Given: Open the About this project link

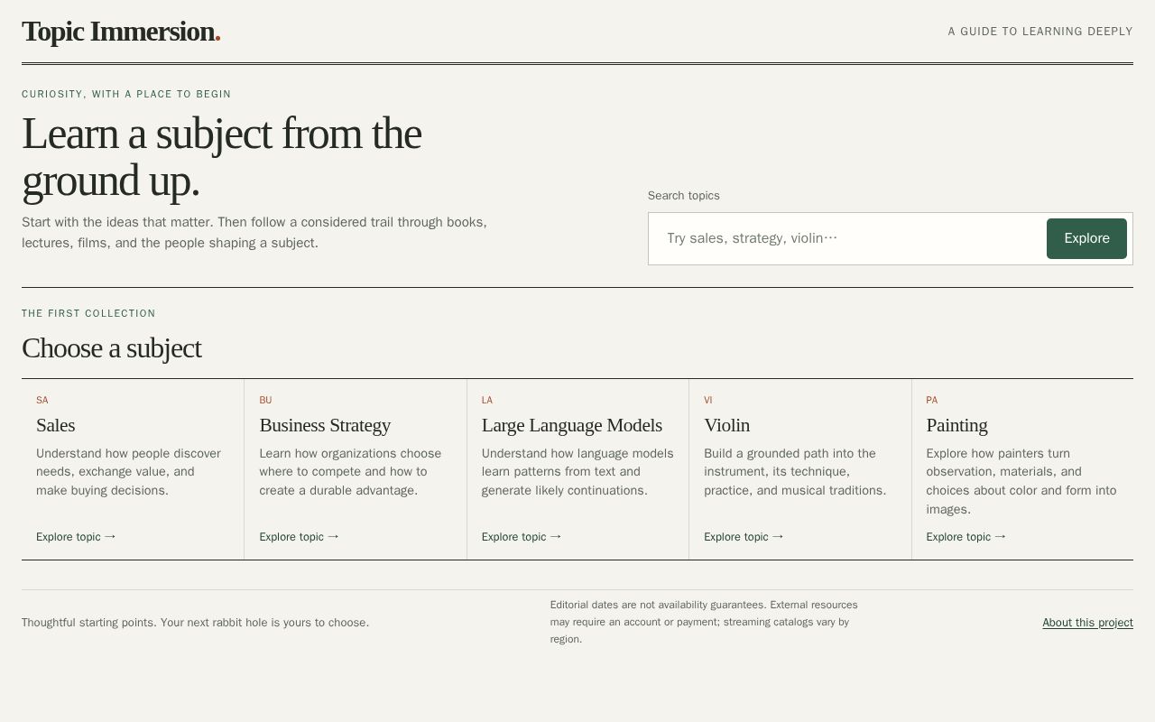Looking at the screenshot, I should (x=1087, y=623).
